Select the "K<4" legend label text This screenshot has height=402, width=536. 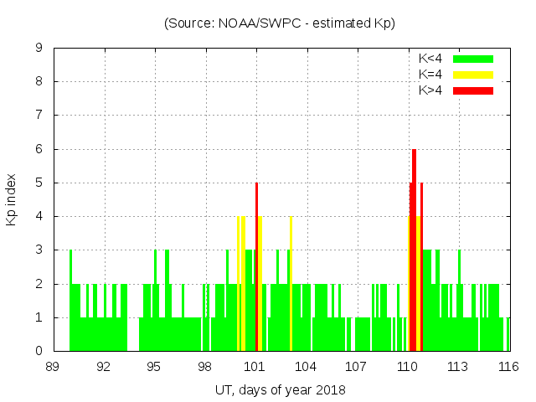click(430, 59)
